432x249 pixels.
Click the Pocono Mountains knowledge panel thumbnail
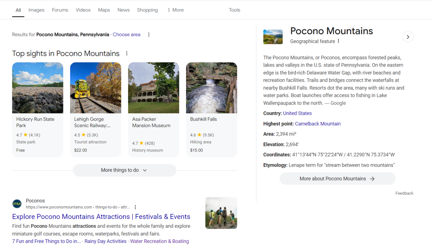[273, 37]
